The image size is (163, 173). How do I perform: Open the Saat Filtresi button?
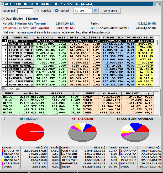click(110, 11)
